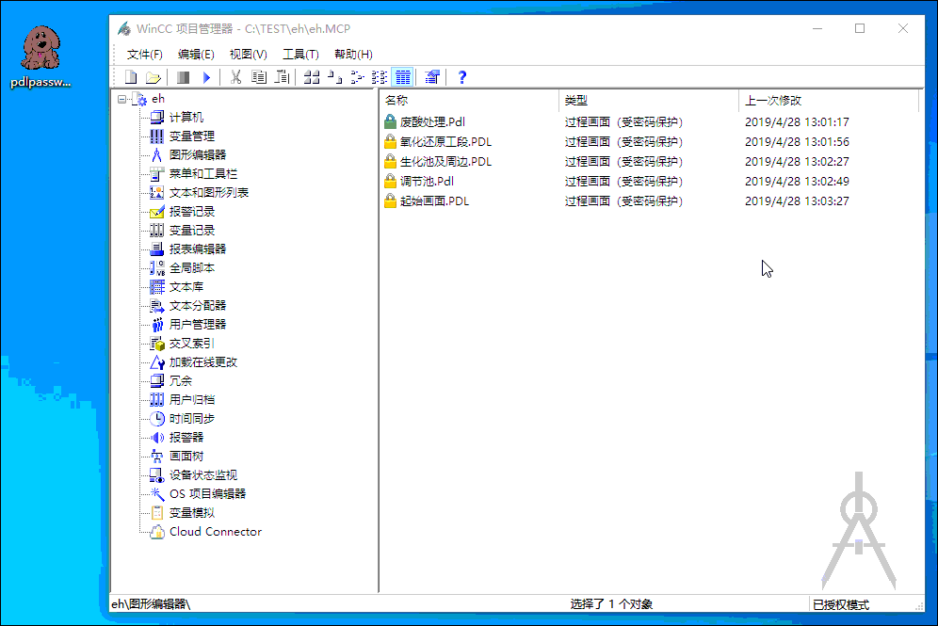This screenshot has height=626, width=938.
Task: Open the 文件(F) menu
Action: (x=144, y=54)
